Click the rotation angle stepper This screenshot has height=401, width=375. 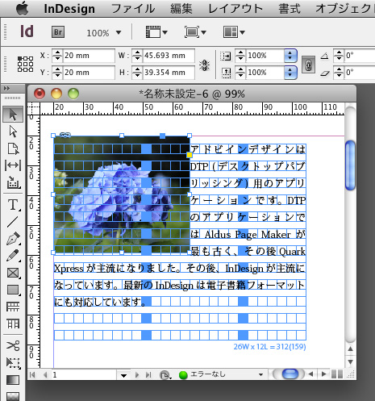[x=339, y=56]
